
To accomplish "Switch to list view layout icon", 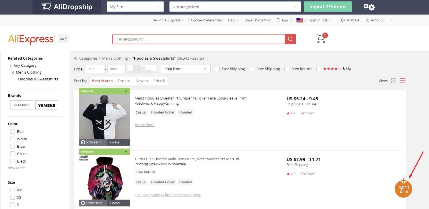I will [403, 81].
